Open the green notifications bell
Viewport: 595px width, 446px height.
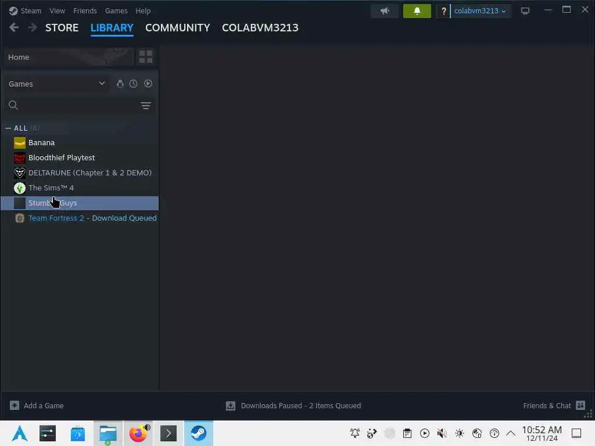pyautogui.click(x=417, y=11)
